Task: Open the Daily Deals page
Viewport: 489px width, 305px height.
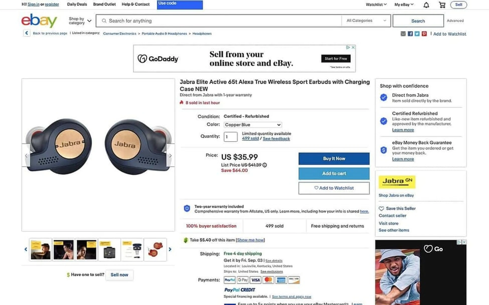Action: coord(77,4)
